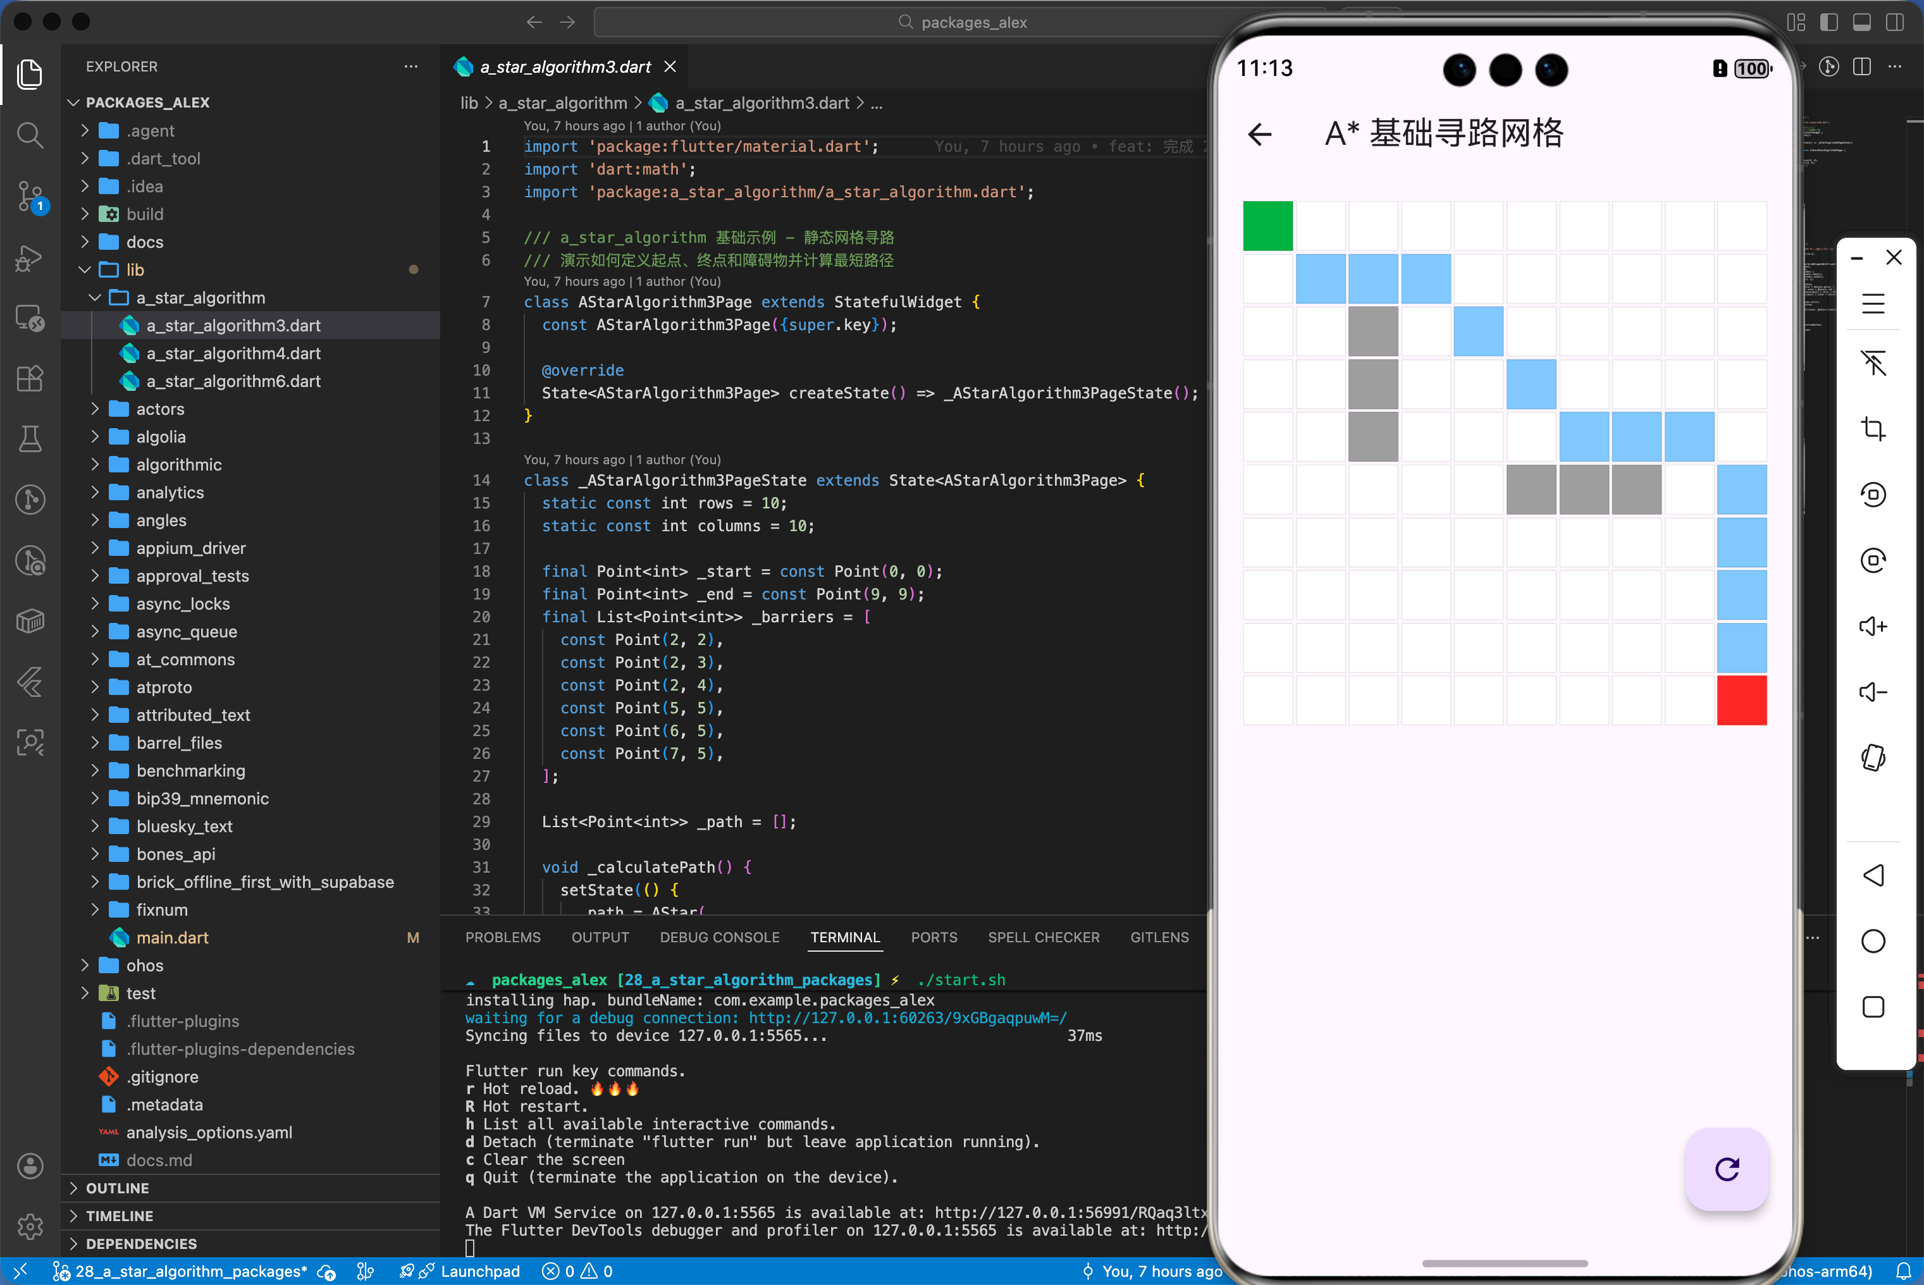This screenshot has height=1285, width=1924.
Task: Open the Extensions view icon
Action: (30, 379)
